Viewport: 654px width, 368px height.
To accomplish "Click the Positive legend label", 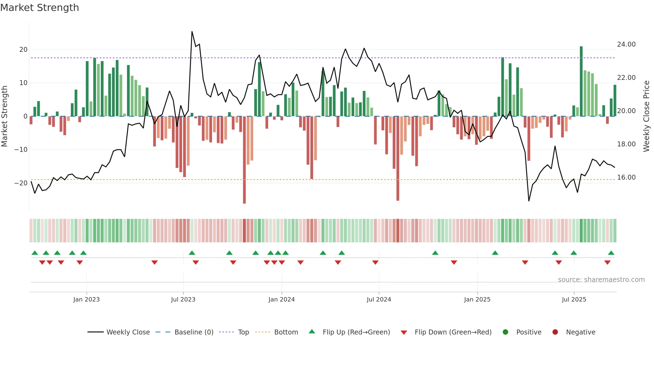I will (529, 332).
